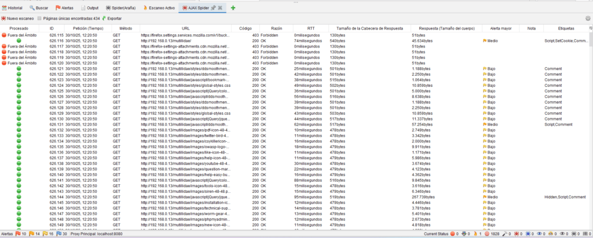Sort by the Alerta mayor column header
The width and height of the screenshot is (593, 238).
click(x=500, y=28)
